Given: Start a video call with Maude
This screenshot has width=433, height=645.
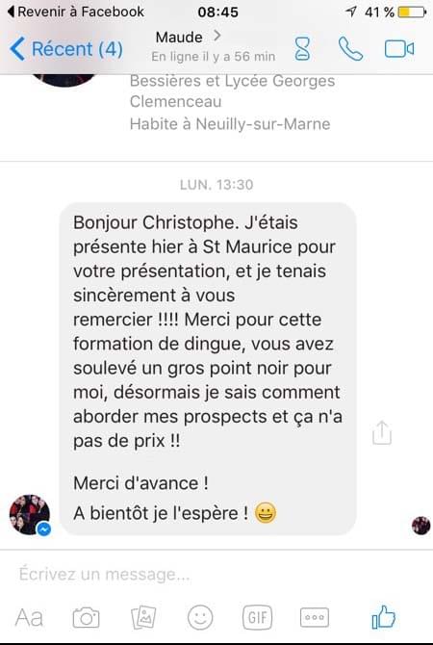Looking at the screenshot, I should 399,49.
